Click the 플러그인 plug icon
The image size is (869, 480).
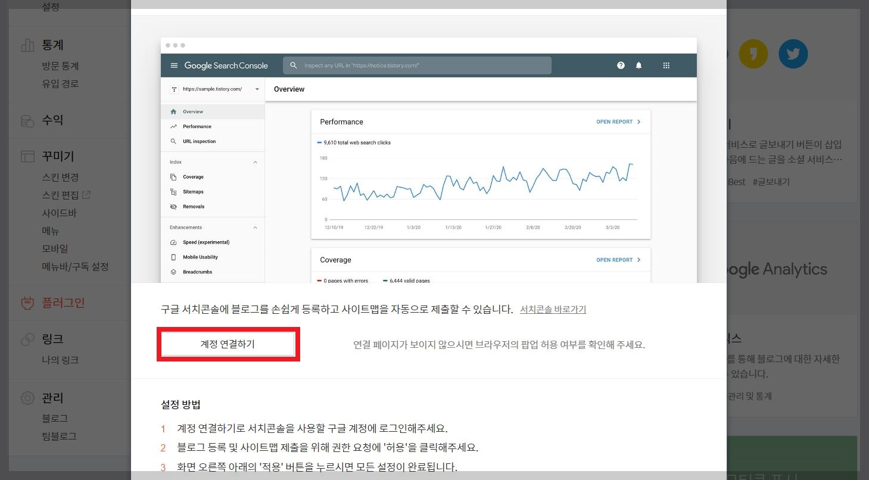click(x=27, y=303)
